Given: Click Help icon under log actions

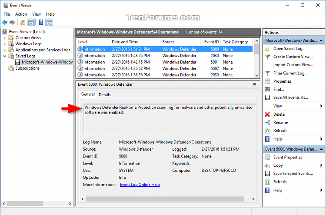Looking at the screenshot, I should click(x=267, y=139).
